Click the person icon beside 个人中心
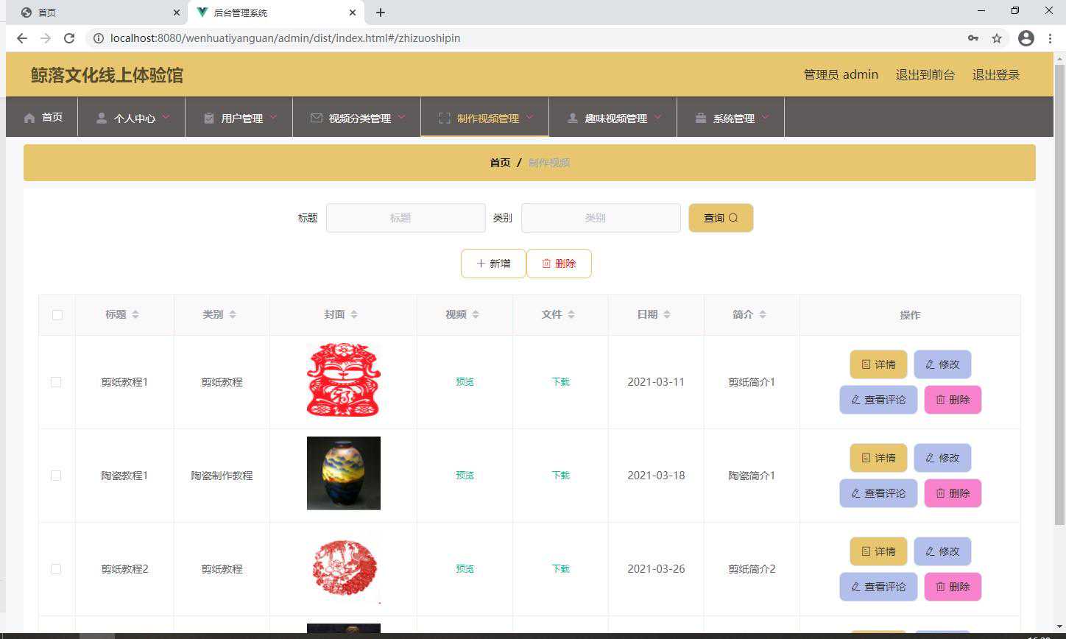The width and height of the screenshot is (1066, 639). tap(102, 118)
